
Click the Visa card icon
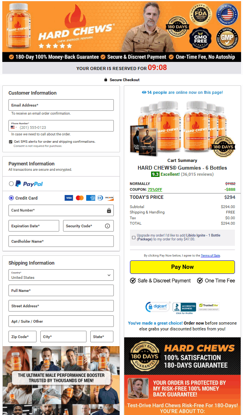click(68, 198)
